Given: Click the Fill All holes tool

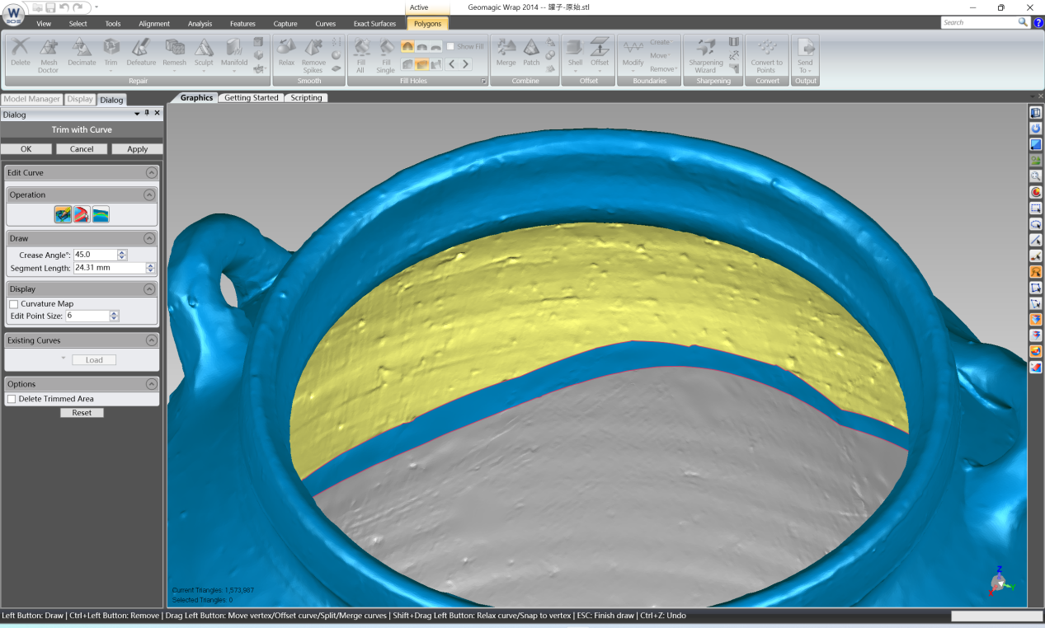Looking at the screenshot, I should click(x=361, y=56).
